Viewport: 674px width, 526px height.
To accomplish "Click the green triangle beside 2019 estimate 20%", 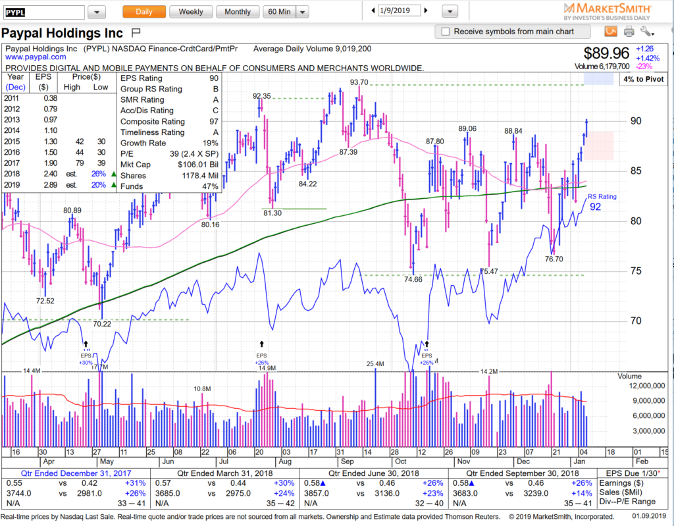I will [113, 185].
